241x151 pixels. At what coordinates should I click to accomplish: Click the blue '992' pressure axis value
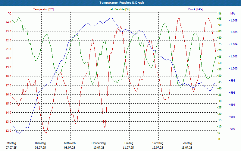point(233,117)
